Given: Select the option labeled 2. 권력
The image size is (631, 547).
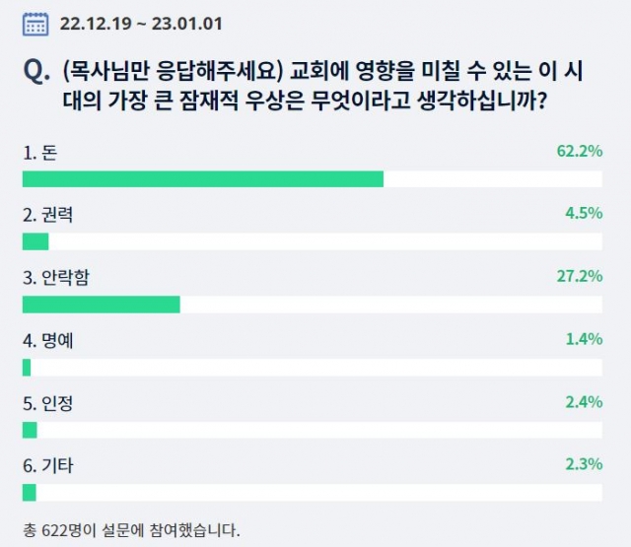Looking at the screenshot, I should coord(48,215).
